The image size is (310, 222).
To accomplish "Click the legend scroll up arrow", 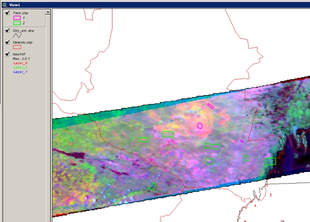I will click(x=48, y=12).
